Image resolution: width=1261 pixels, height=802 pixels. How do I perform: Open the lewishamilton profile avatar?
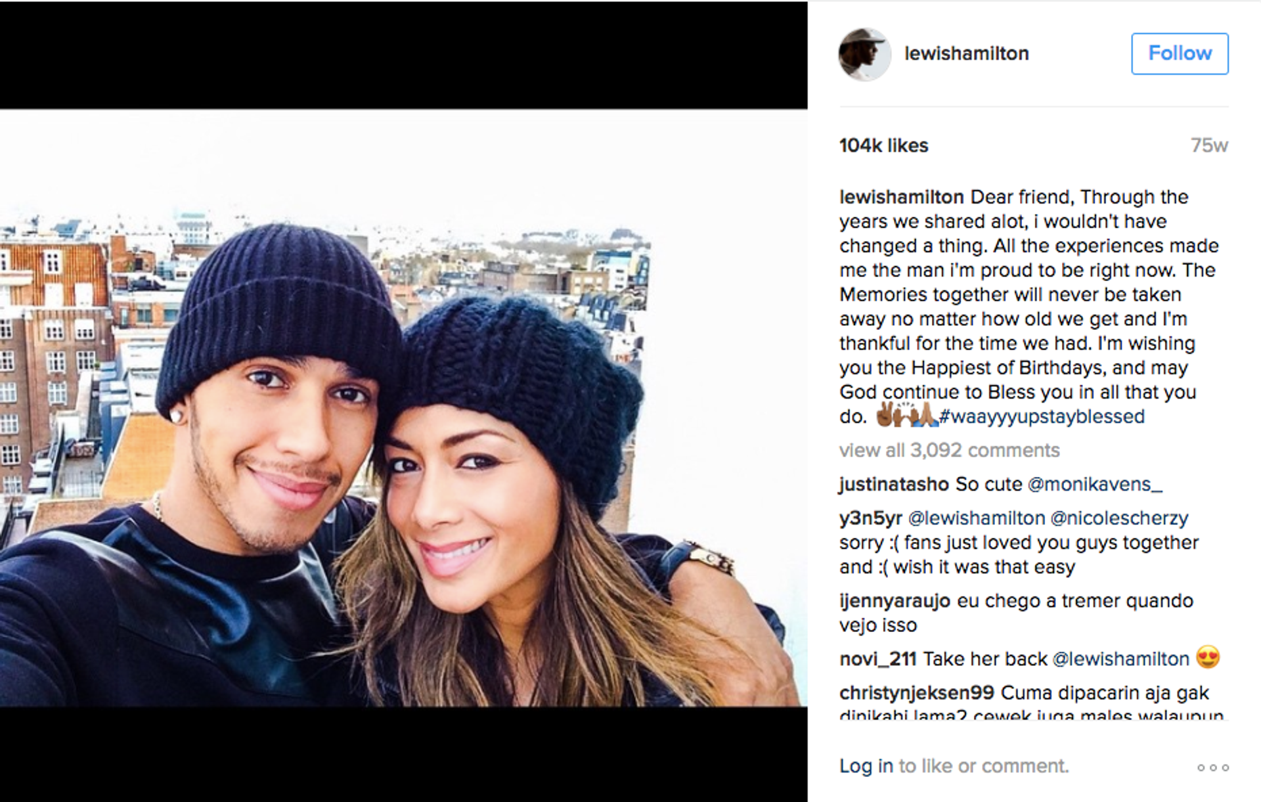pyautogui.click(x=864, y=54)
